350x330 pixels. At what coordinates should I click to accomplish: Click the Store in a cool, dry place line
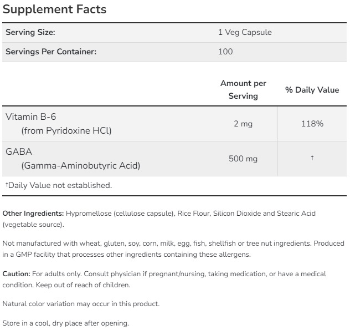tap(65, 323)
